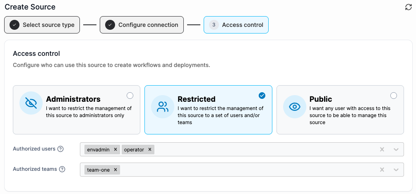Screen dimensions: 416x194
Task: Click the Public eye icon
Action: [x=294, y=107]
